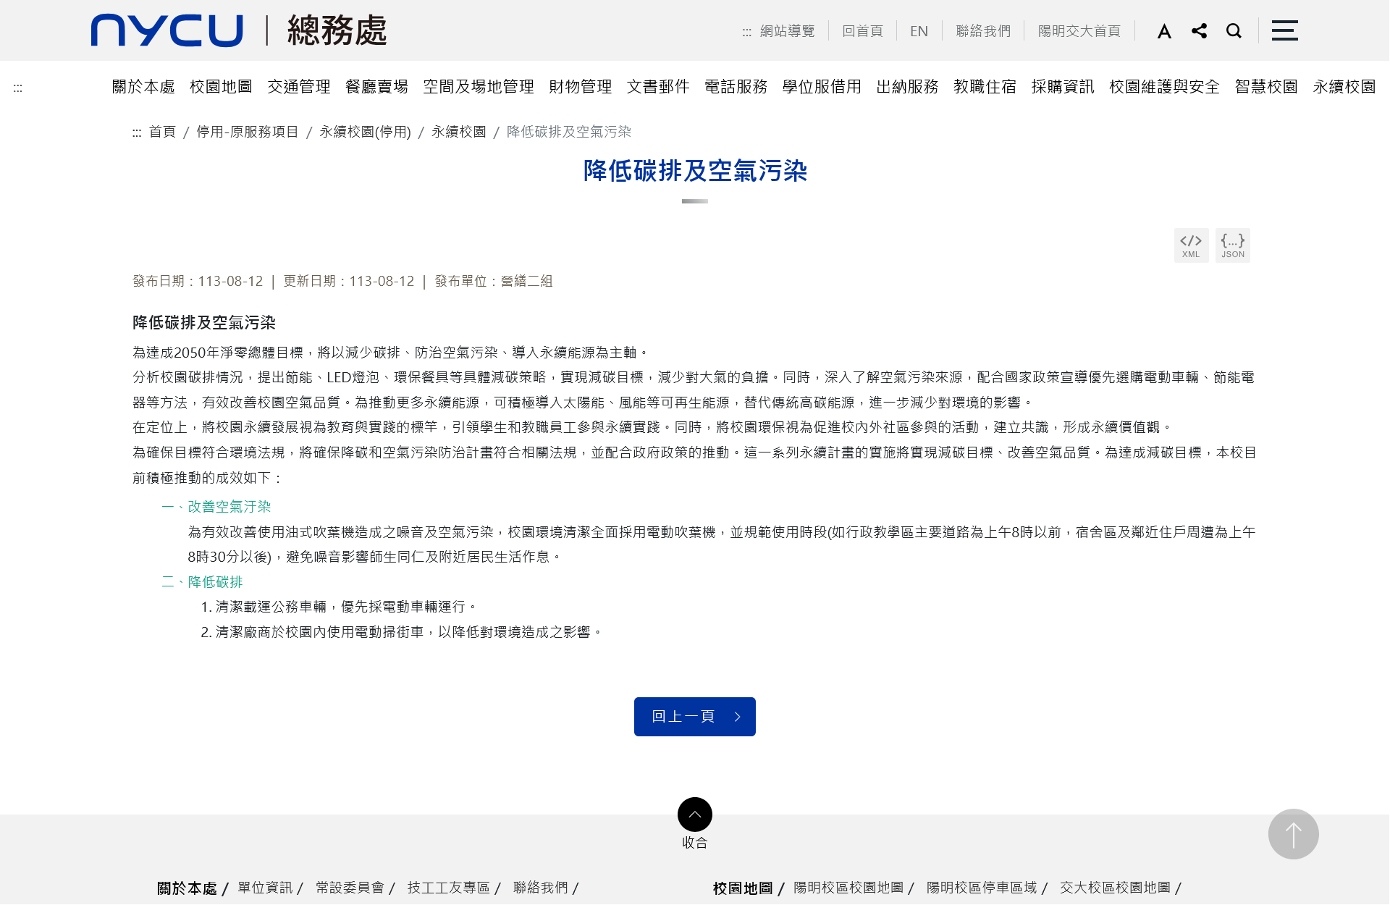
Task: Open the hamburger menu icon
Action: coord(1284,30)
